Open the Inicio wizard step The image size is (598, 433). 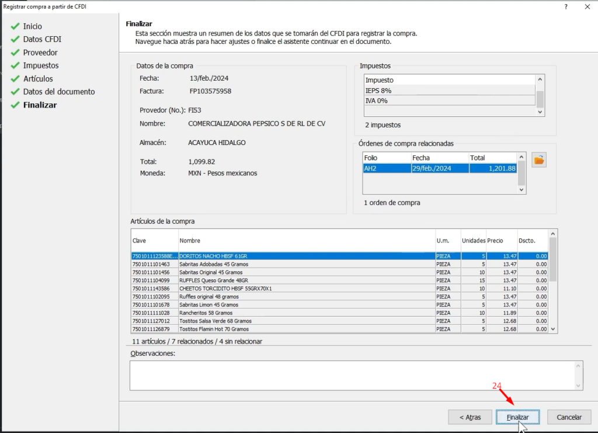click(x=32, y=26)
